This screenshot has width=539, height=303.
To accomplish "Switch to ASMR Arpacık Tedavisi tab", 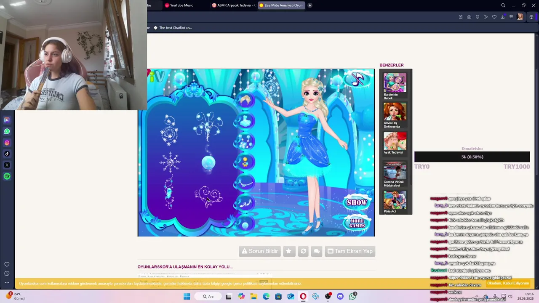I will click(234, 5).
